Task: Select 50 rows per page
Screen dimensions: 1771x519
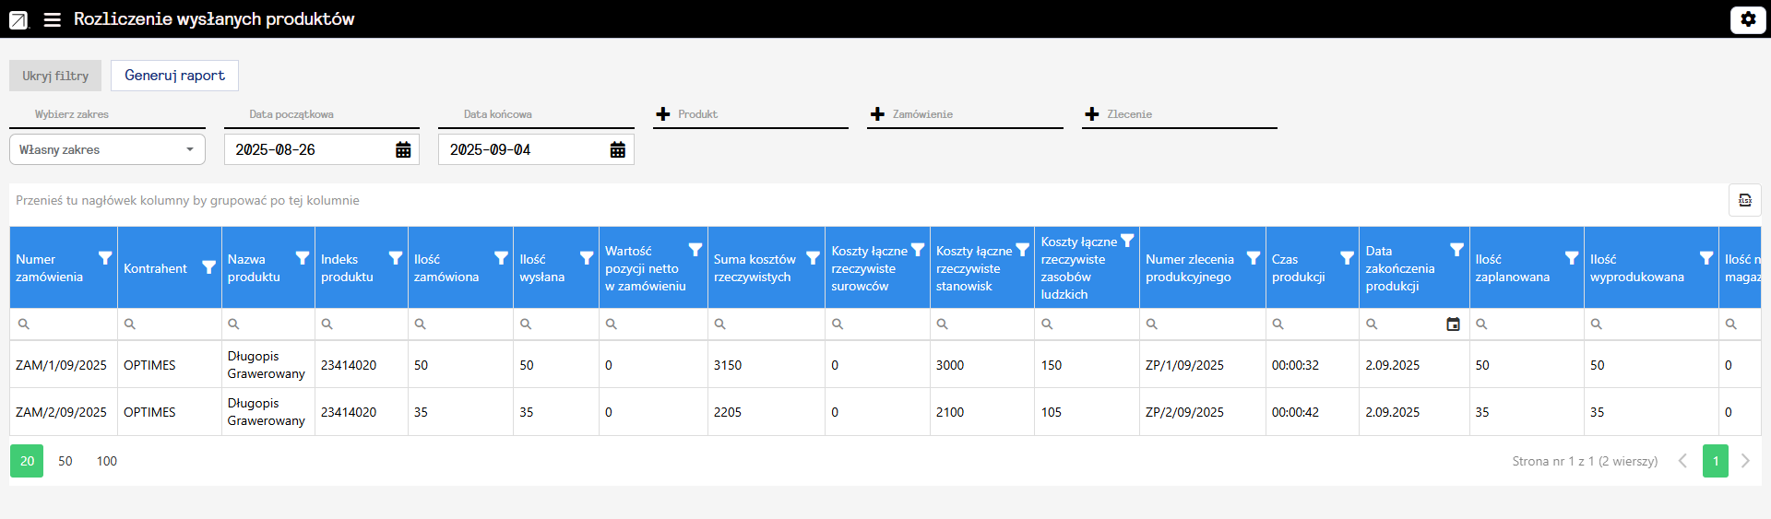Action: click(x=65, y=461)
